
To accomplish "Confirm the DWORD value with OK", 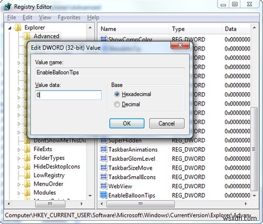I will 127,124.
